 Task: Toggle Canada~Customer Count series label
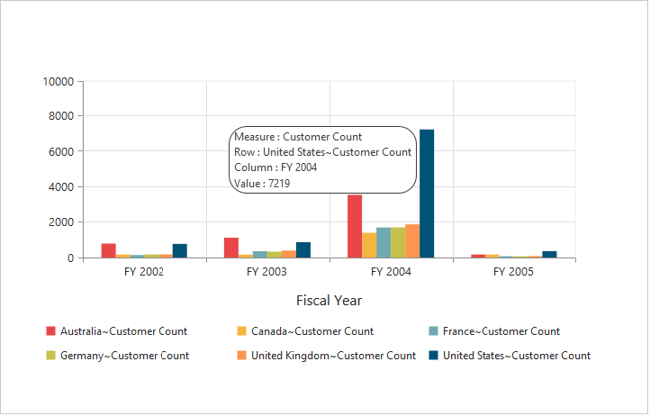[x=312, y=331]
